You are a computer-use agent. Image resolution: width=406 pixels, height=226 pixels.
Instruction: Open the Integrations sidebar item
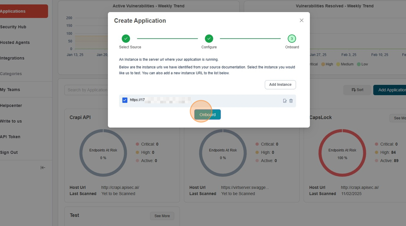click(12, 58)
